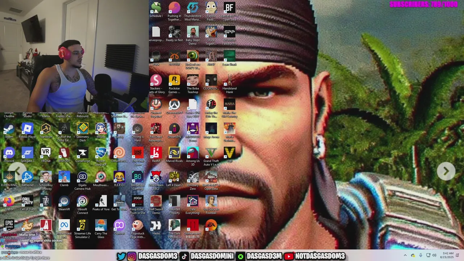Open the Red Dead Redemption shortcut

(156, 133)
